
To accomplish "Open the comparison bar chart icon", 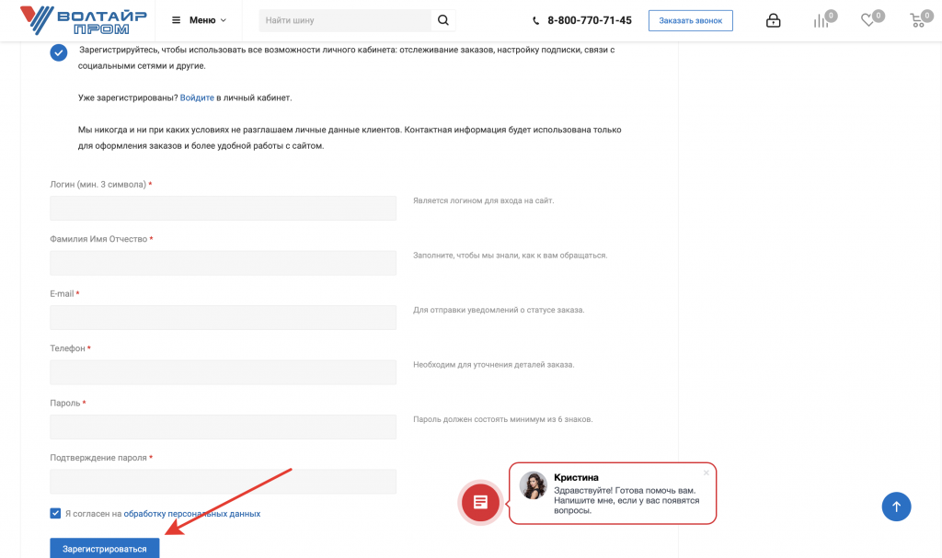I will pos(821,20).
